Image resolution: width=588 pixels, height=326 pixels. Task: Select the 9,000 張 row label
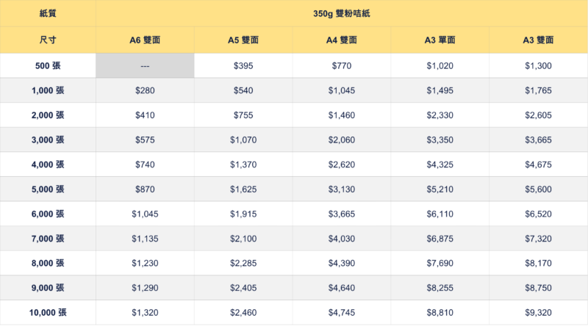tap(48, 288)
